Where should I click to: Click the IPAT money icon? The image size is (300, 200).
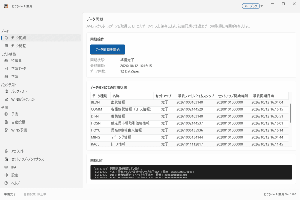[6, 167]
